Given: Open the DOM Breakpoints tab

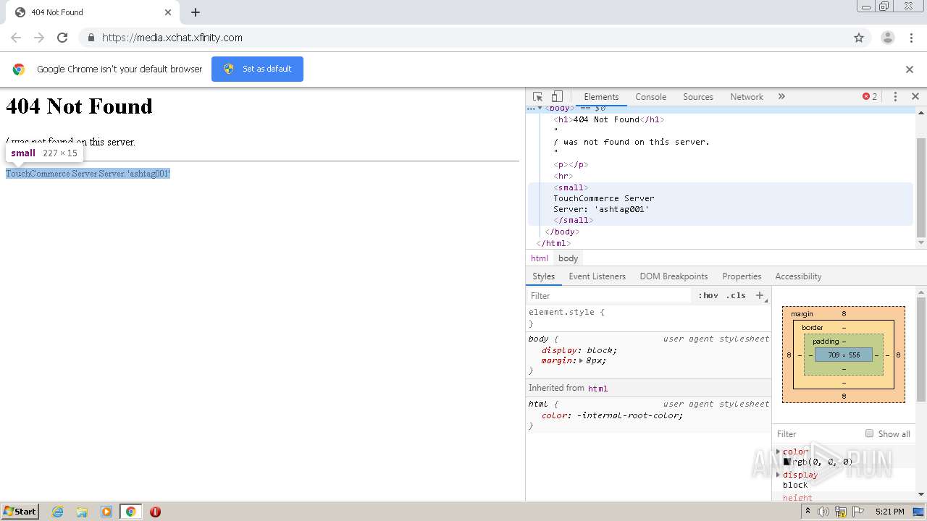Looking at the screenshot, I should tap(674, 276).
